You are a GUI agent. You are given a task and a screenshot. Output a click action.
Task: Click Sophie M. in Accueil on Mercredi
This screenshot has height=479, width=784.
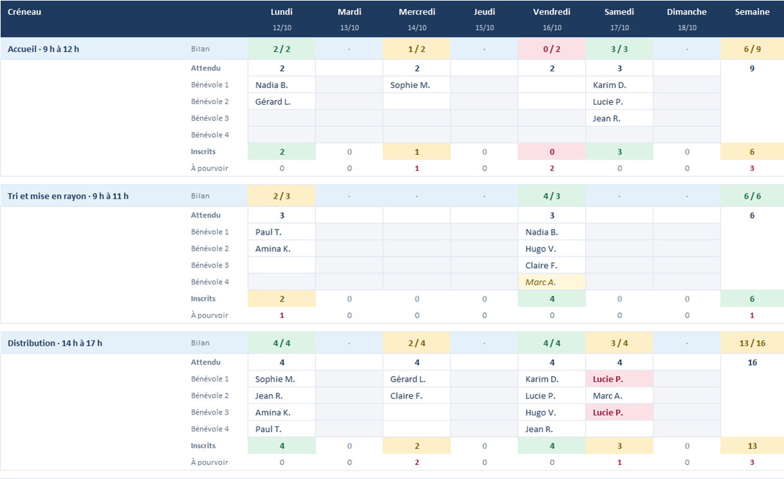417,85
